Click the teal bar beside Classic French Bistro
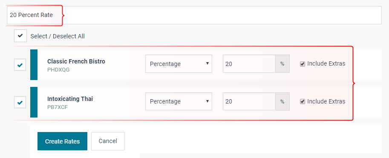The width and height of the screenshot is (389, 158). [x=34, y=65]
